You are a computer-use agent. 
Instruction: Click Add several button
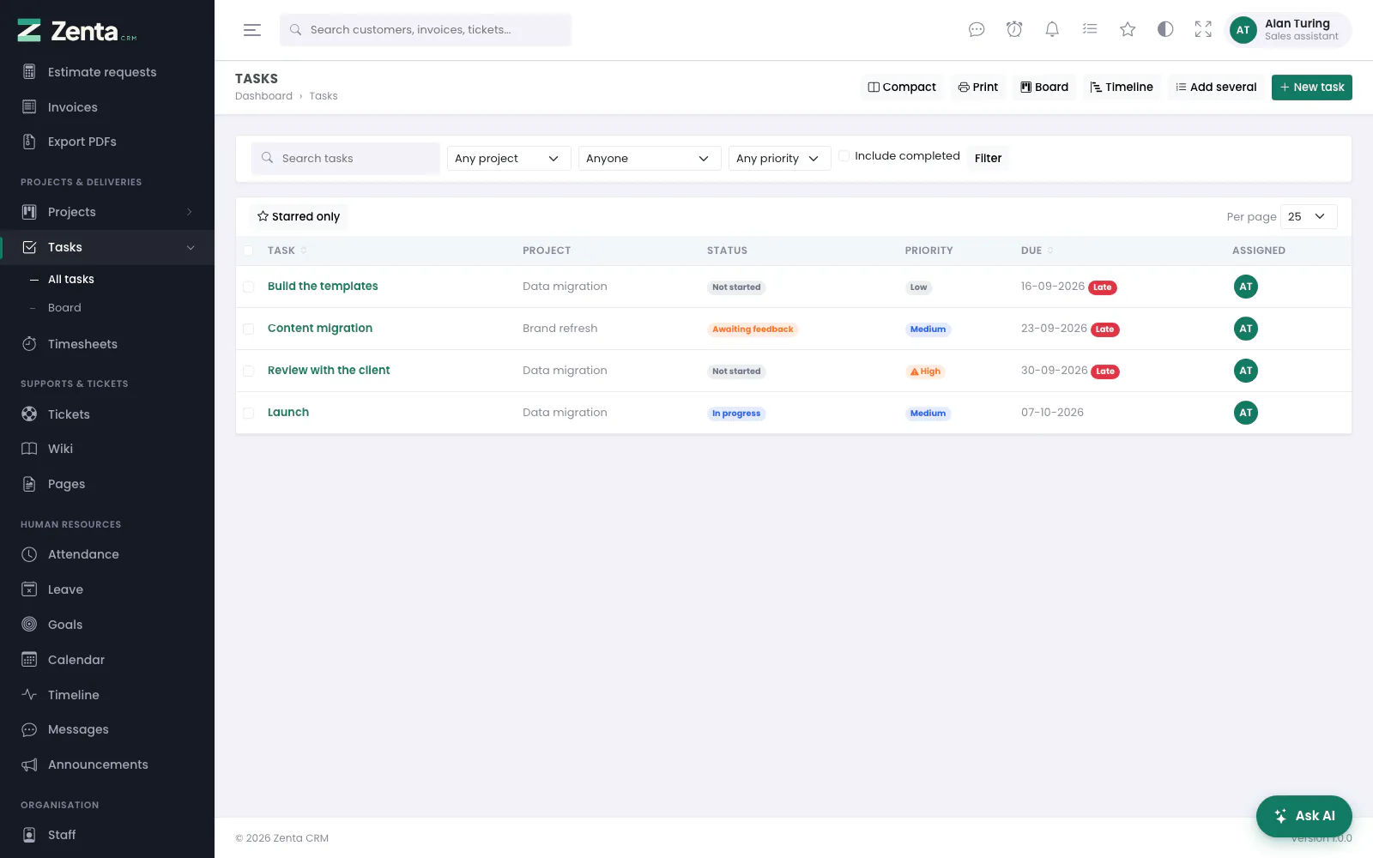click(x=1216, y=88)
